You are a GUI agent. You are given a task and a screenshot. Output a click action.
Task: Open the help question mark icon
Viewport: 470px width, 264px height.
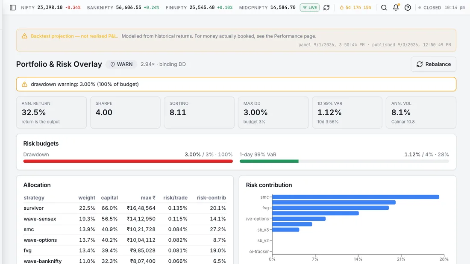click(x=408, y=8)
